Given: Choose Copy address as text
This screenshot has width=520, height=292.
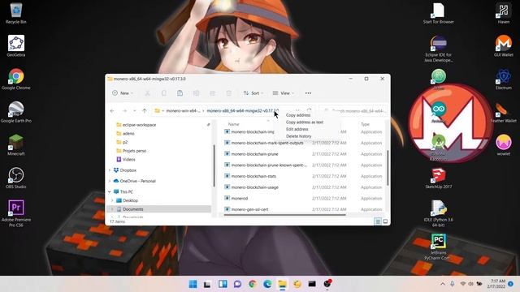Looking at the screenshot, I should (305, 122).
